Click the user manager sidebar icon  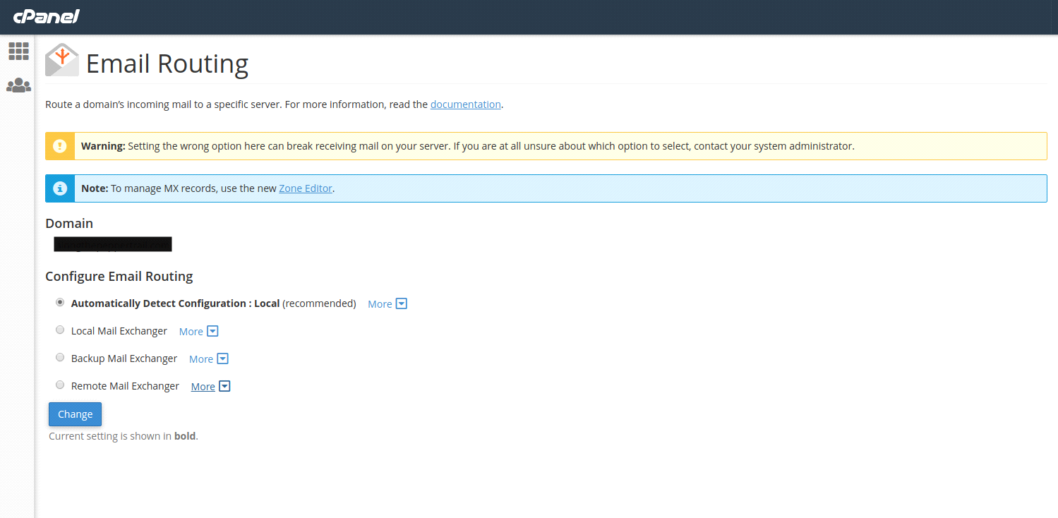click(18, 85)
